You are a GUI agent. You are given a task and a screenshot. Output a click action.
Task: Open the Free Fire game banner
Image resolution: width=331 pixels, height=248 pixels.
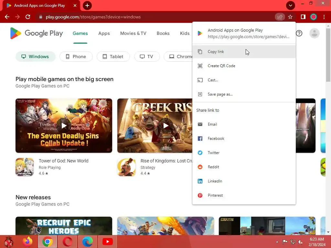click(x=267, y=226)
